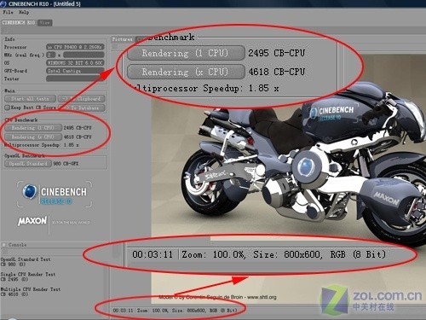The image size is (426, 320).
Task: Click the Multiple CPU Render Test console line
Action: coord(31,289)
